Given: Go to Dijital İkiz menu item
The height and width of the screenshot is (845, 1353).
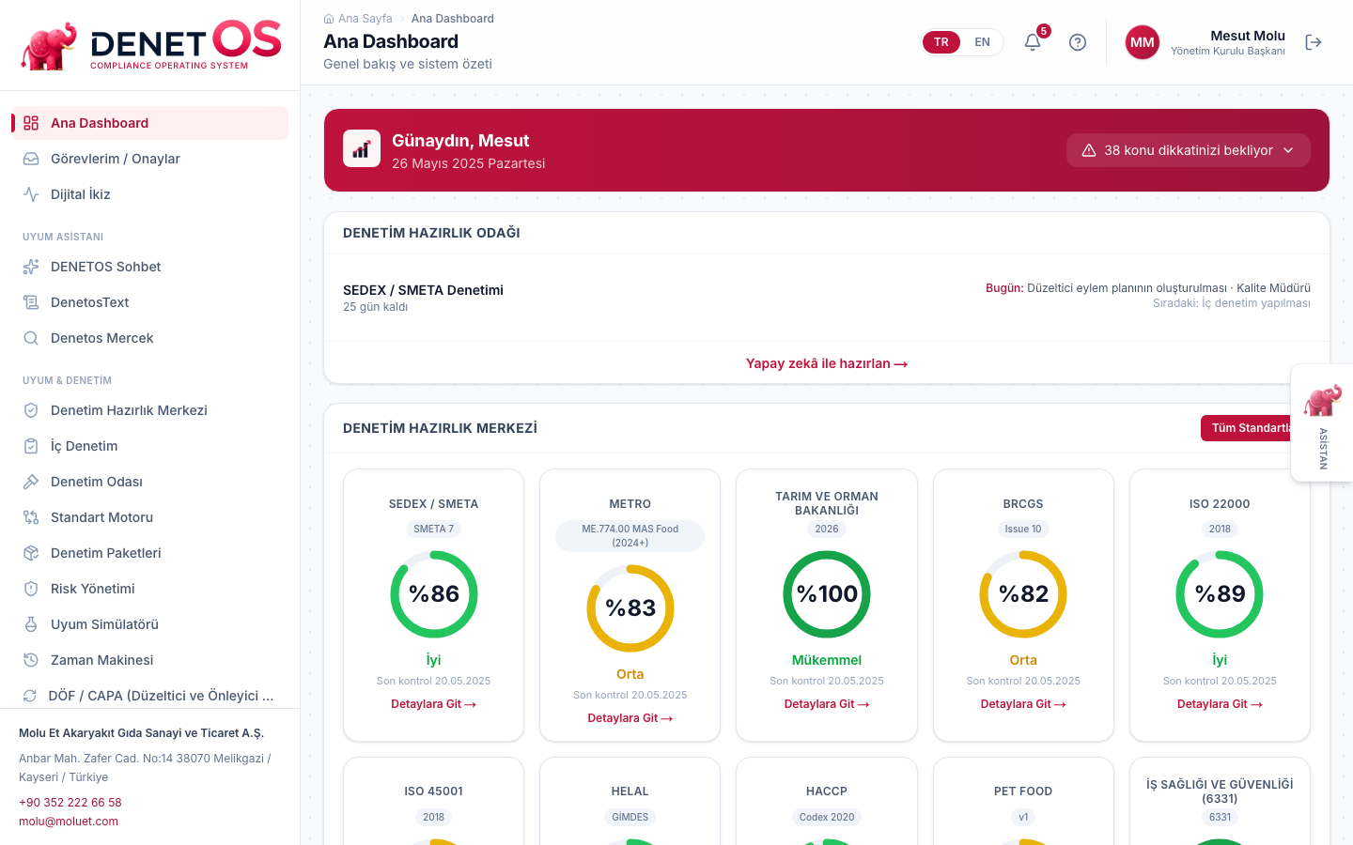Looking at the screenshot, I should click(x=150, y=194).
